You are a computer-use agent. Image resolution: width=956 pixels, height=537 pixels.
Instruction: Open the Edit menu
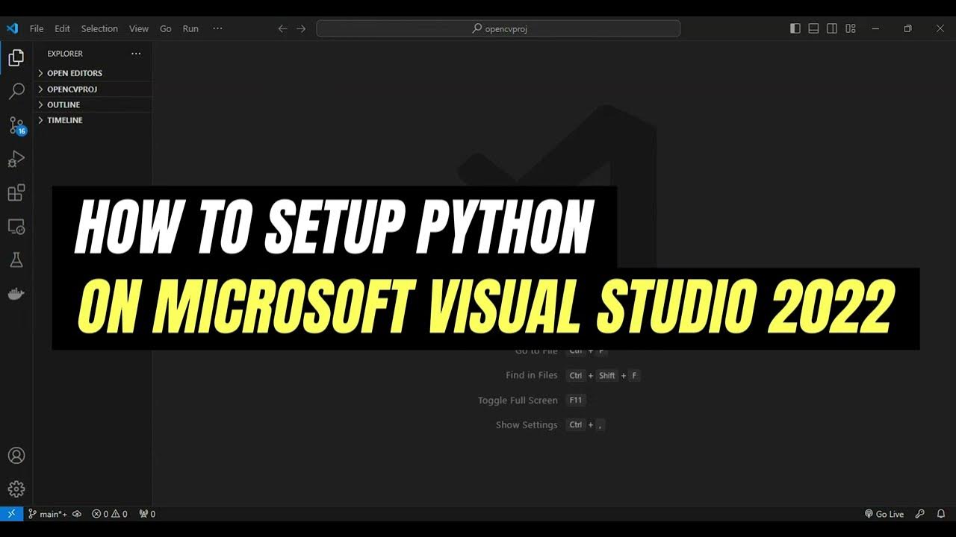click(62, 28)
